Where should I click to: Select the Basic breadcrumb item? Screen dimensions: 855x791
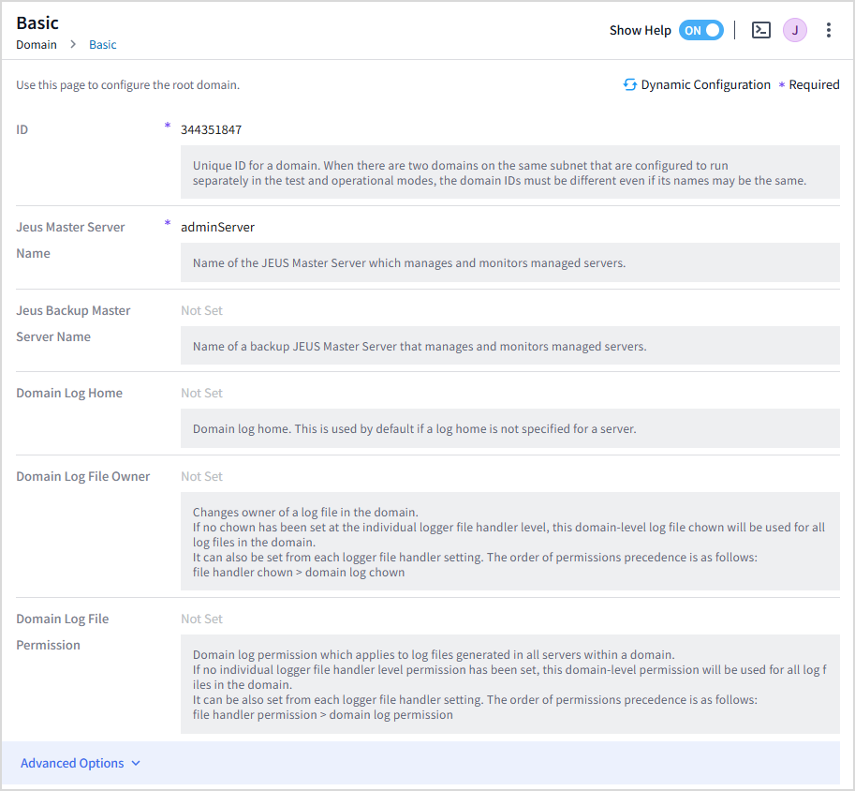(x=103, y=45)
